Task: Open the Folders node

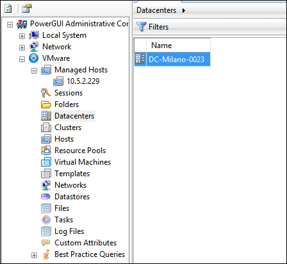Action: pos(67,104)
